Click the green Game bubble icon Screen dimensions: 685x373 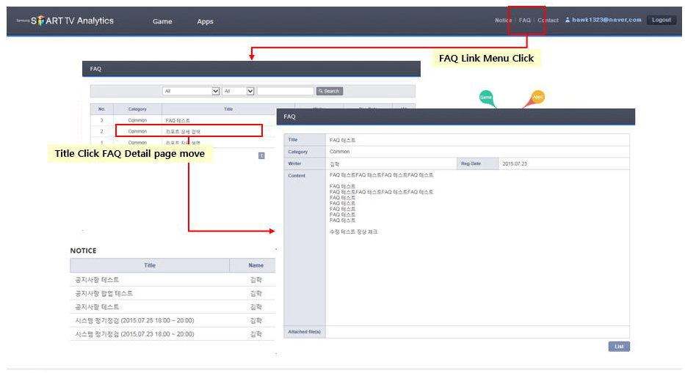click(487, 99)
